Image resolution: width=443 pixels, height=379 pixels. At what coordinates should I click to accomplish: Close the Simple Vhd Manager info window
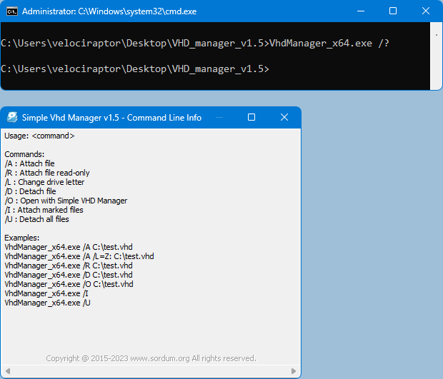click(x=284, y=118)
